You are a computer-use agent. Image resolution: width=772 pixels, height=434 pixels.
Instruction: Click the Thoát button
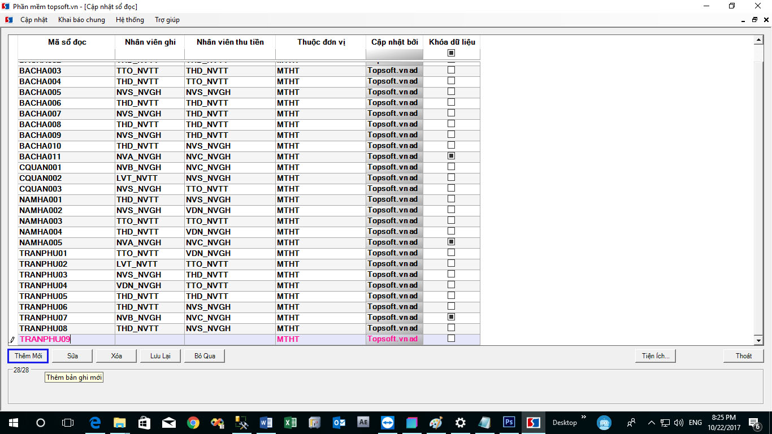click(x=744, y=356)
